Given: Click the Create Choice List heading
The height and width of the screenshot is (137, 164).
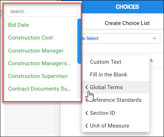Looking at the screenshot, I should 127,23.
